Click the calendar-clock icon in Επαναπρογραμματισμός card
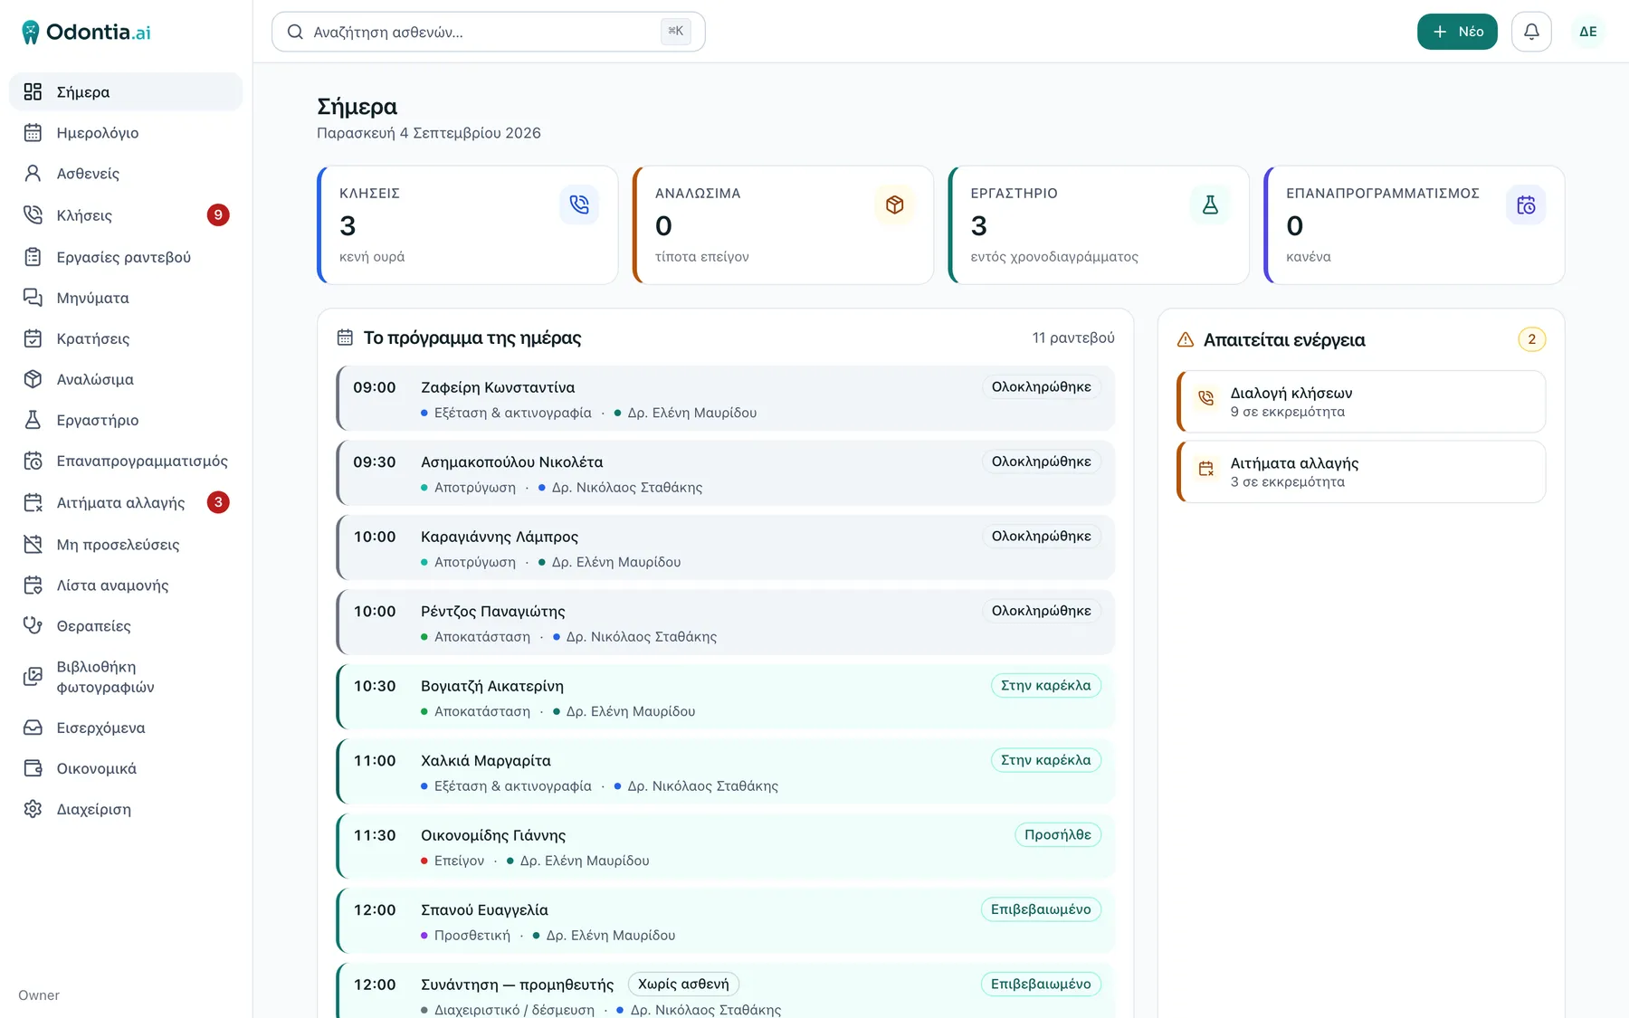 click(x=1526, y=205)
